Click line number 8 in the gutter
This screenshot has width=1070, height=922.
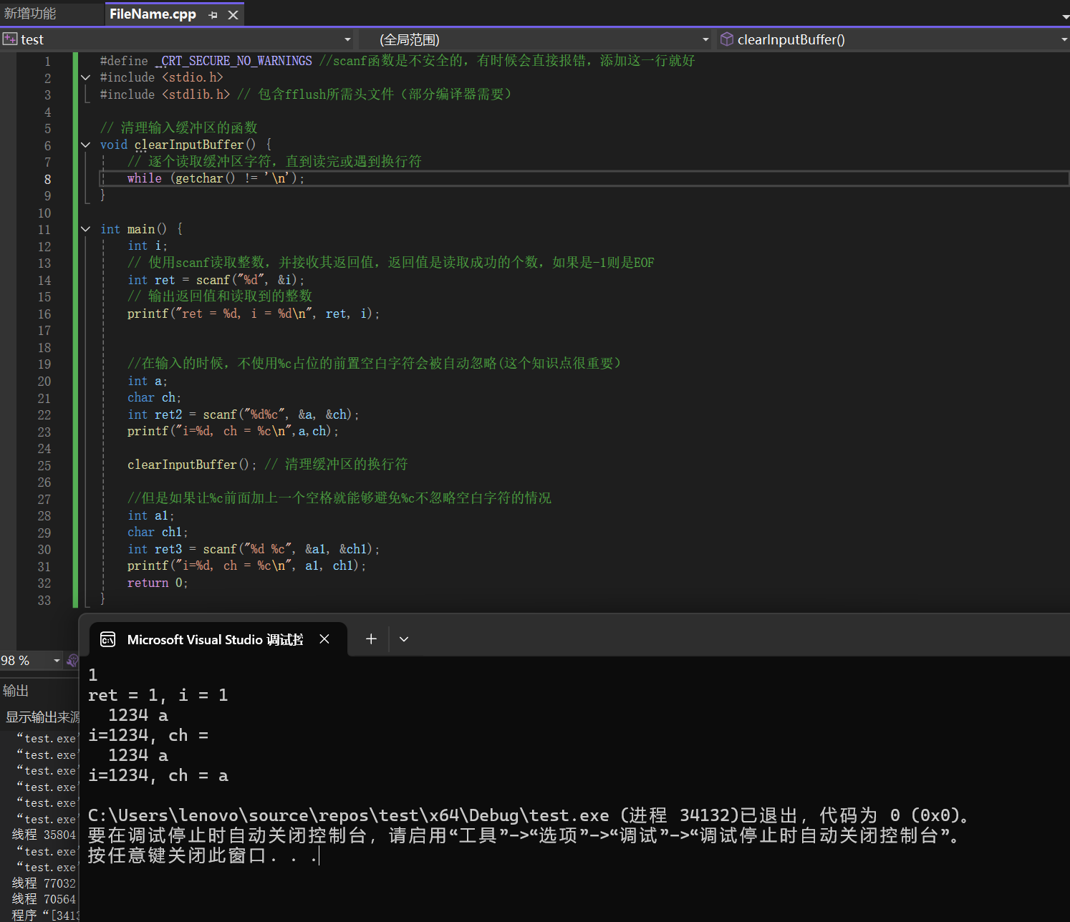coord(47,179)
